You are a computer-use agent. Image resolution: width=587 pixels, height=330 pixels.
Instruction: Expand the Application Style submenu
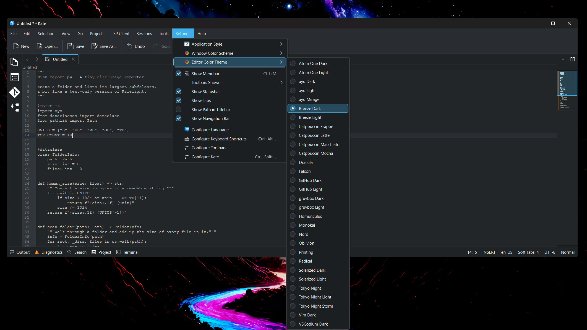[230, 44]
